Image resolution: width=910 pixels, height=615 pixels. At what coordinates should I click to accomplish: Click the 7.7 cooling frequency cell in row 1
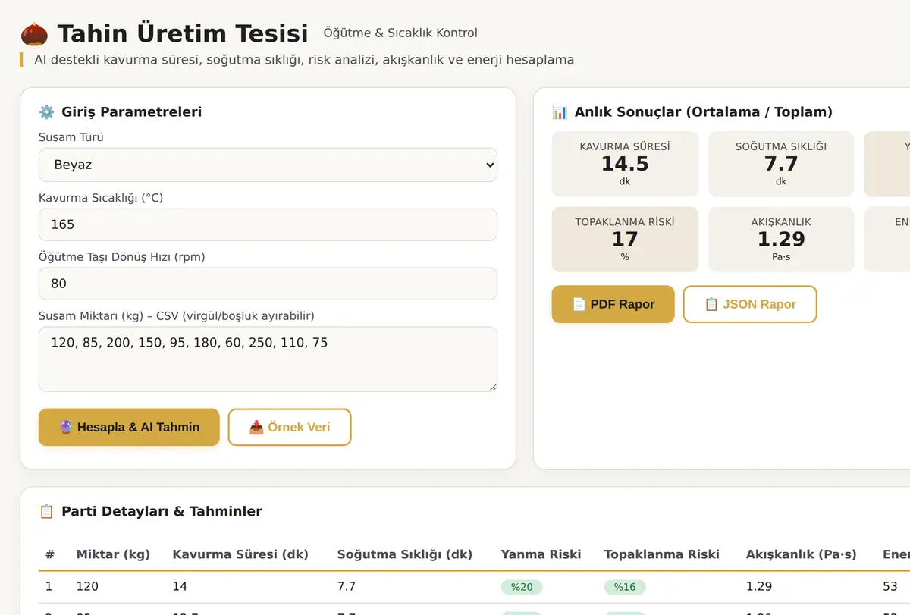(x=347, y=586)
